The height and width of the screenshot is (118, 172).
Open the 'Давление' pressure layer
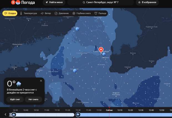point(62,13)
